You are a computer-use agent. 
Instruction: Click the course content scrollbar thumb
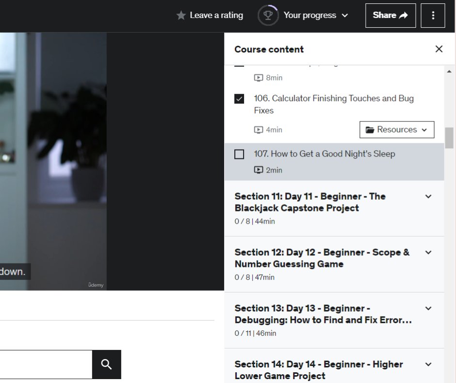coord(449,138)
